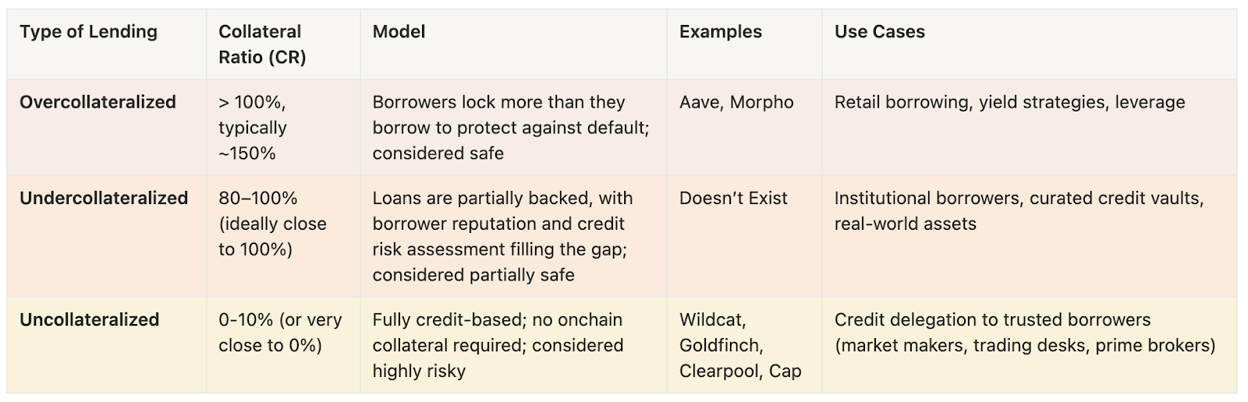Click the "Doesn't Exist" examples cell
Screen dimensions: 1248x402
732,198
